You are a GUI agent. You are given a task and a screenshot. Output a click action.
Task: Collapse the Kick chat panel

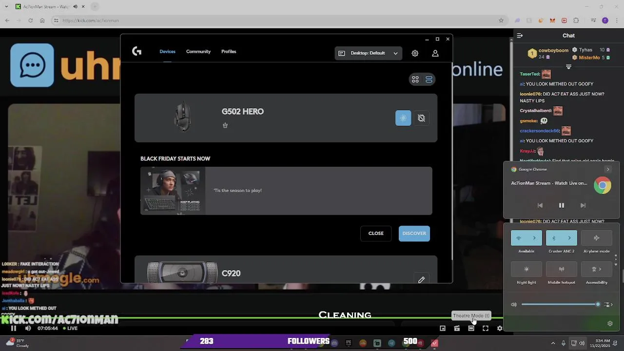tap(520, 36)
